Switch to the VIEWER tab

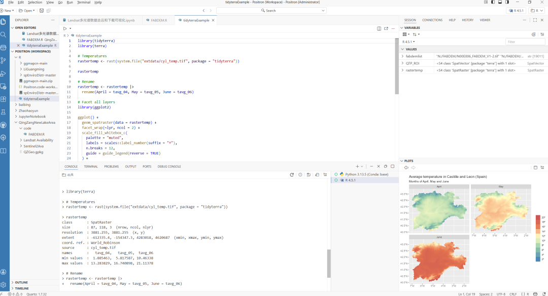pyautogui.click(x=485, y=20)
